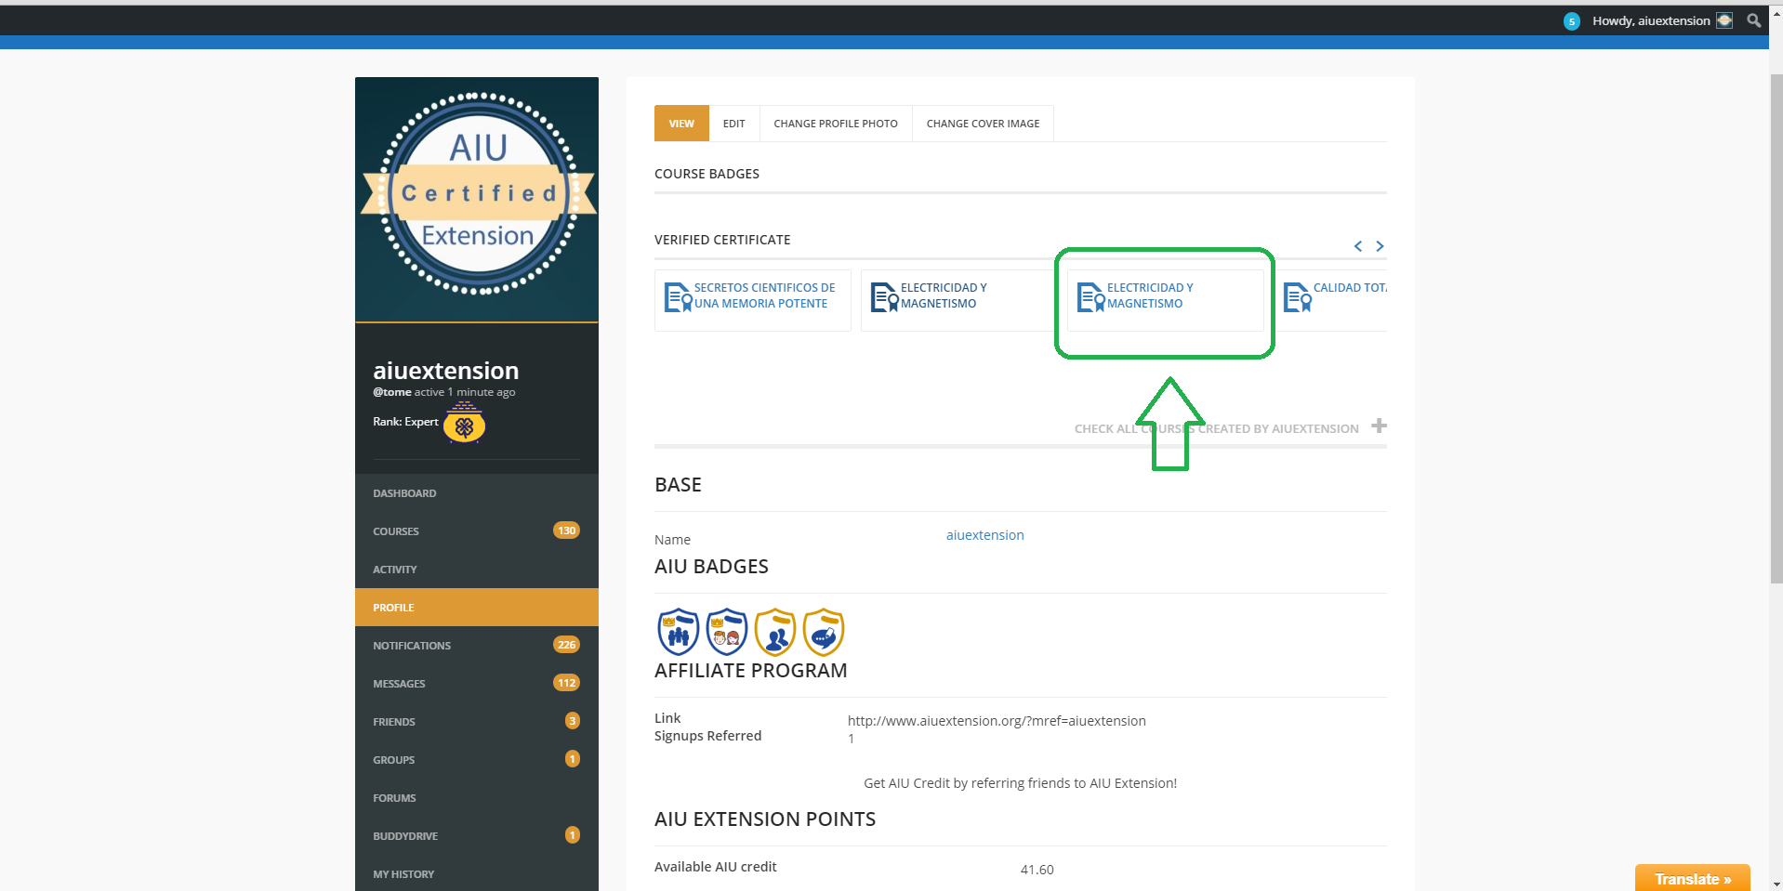Viewport: 1783px width, 891px height.
Task: Click the Expert rank badge icon
Action: pyautogui.click(x=464, y=426)
